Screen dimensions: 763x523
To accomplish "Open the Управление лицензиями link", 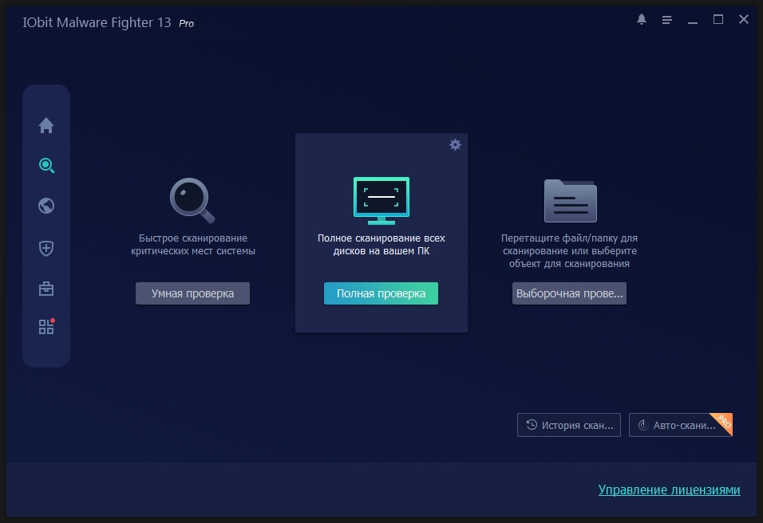I will (x=669, y=490).
